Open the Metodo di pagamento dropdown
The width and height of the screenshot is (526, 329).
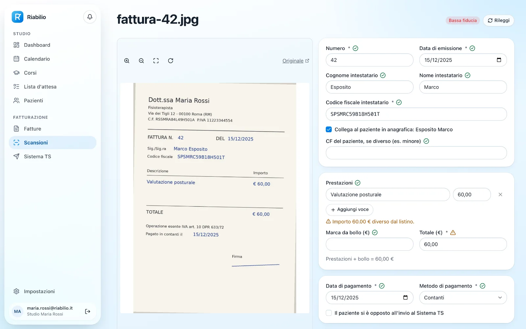(x=463, y=297)
